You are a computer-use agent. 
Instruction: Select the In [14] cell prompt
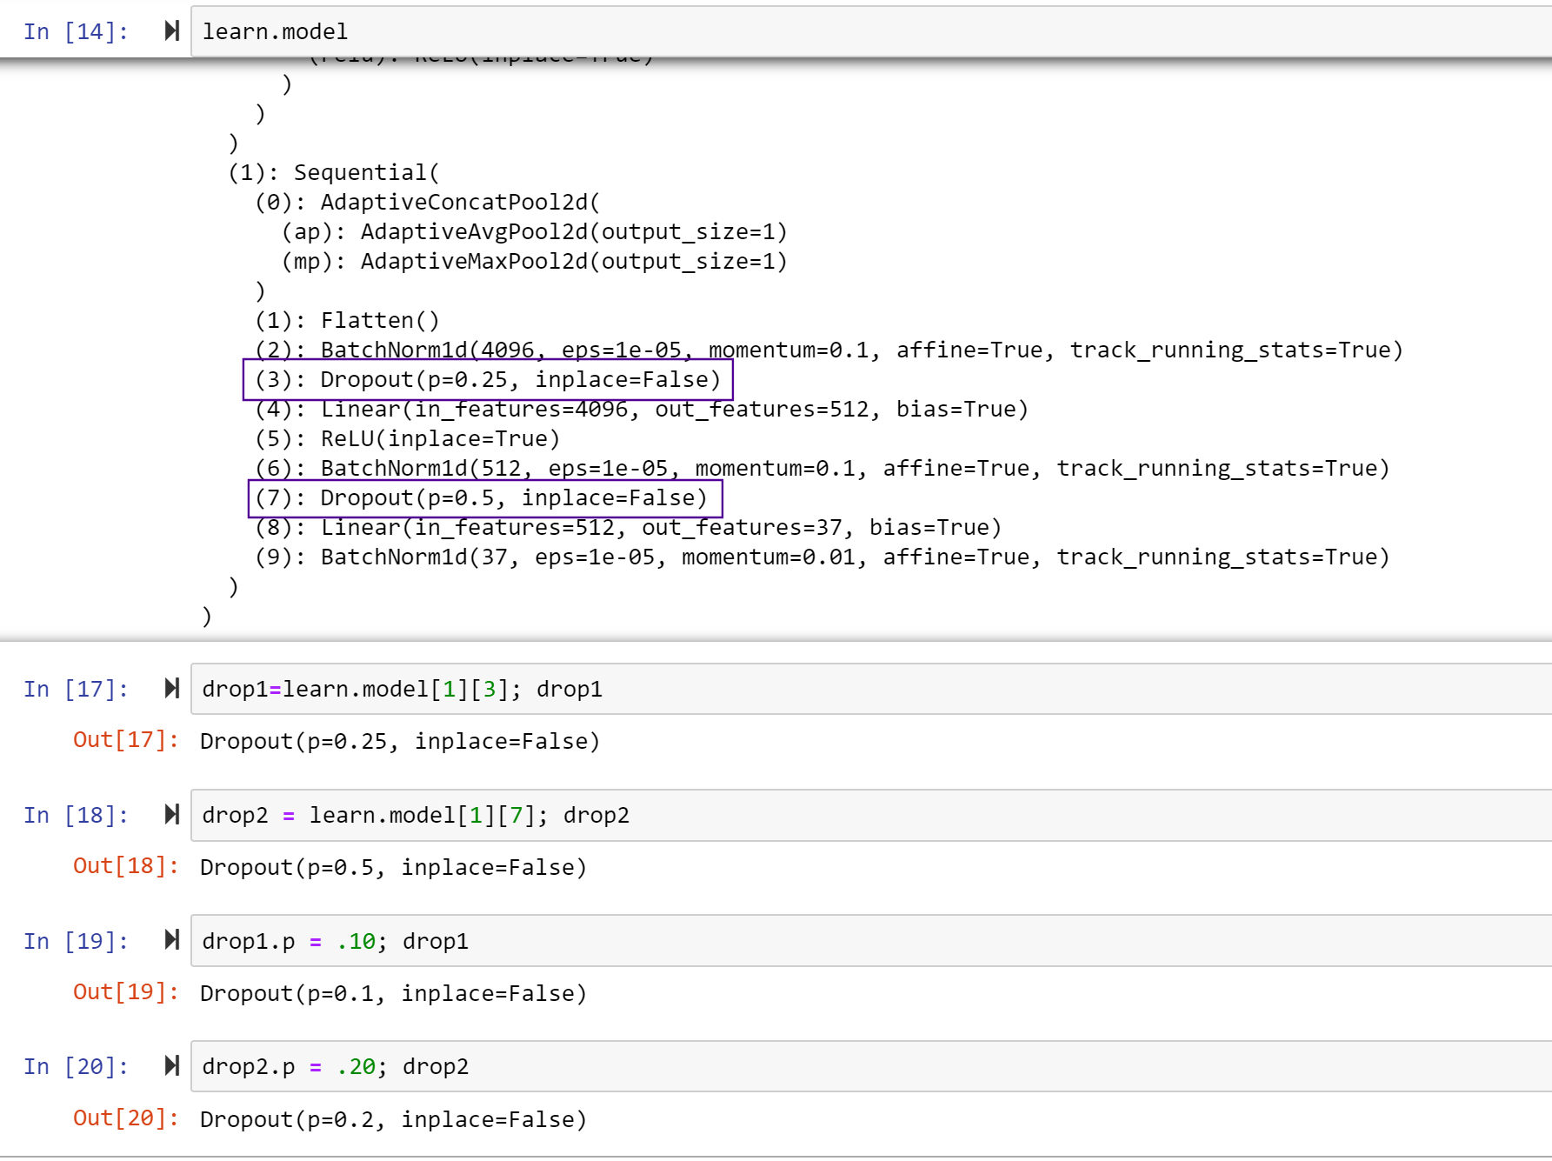(76, 32)
